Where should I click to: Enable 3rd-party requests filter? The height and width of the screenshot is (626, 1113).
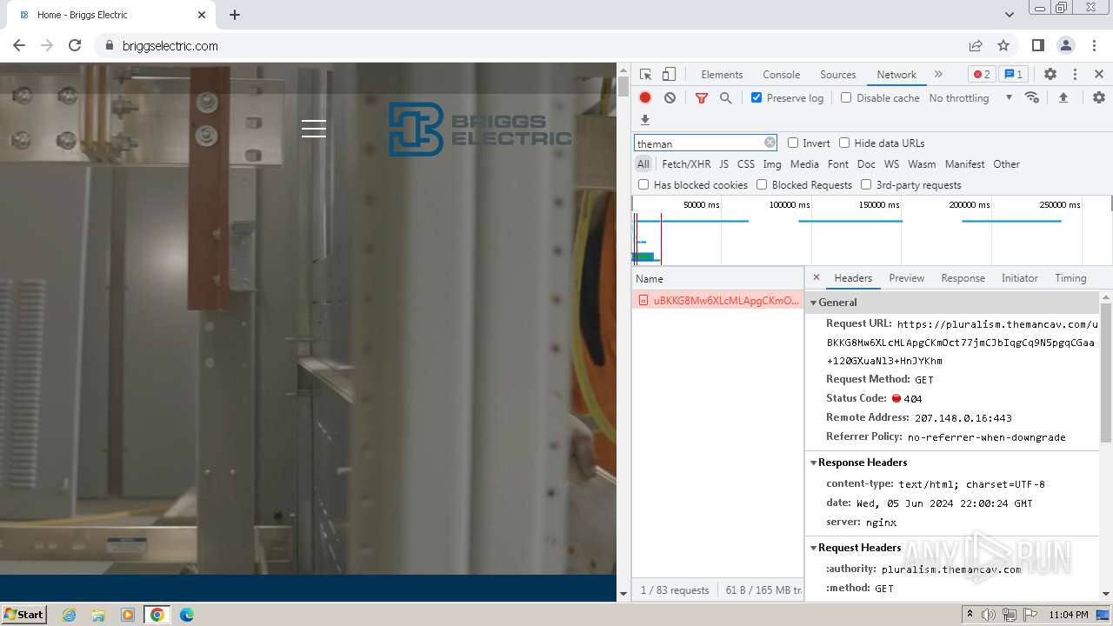(x=866, y=184)
